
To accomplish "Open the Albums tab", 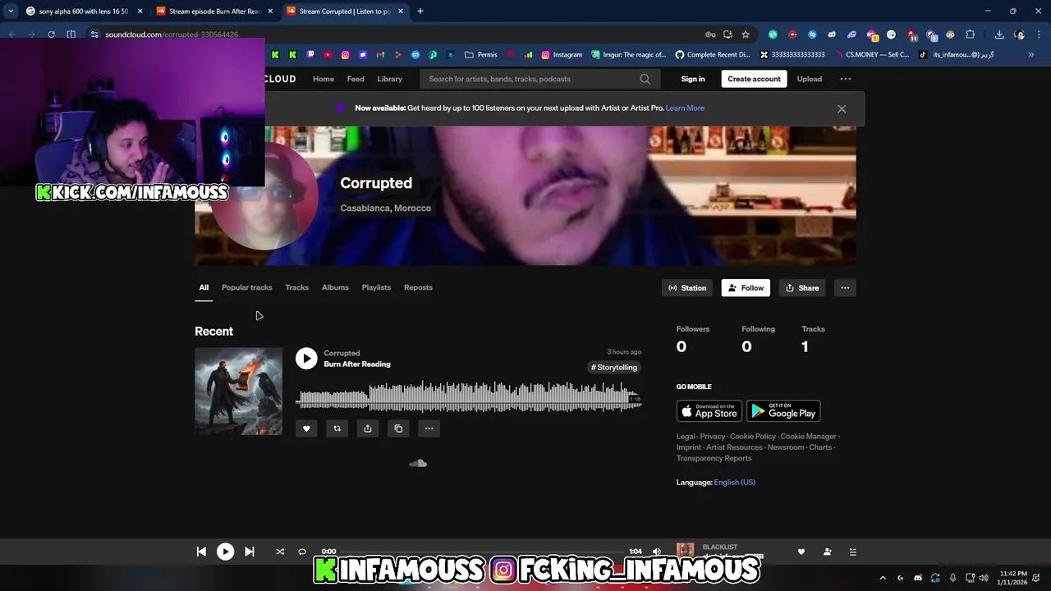I will (335, 287).
